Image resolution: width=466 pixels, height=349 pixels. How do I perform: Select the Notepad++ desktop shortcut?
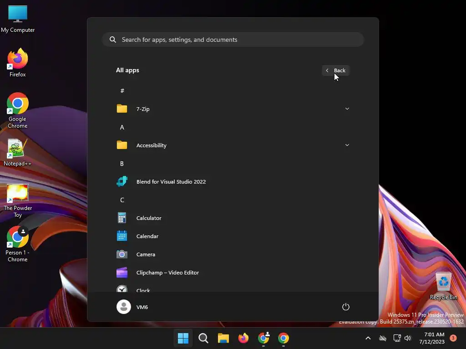point(18,153)
